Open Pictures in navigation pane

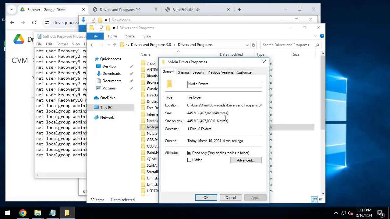tap(109, 88)
